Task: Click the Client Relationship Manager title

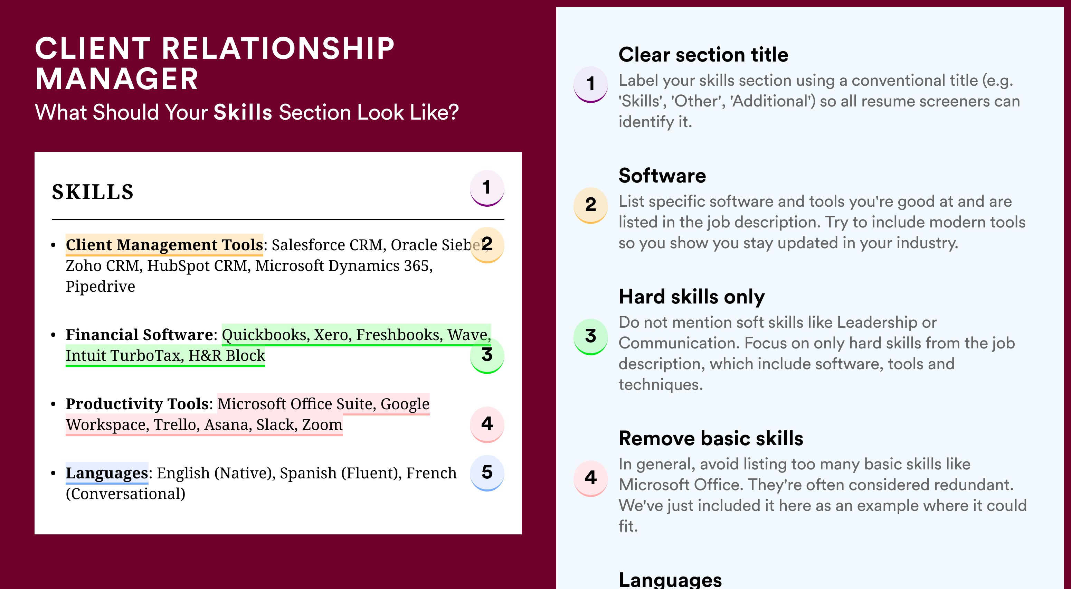Action: [x=215, y=64]
